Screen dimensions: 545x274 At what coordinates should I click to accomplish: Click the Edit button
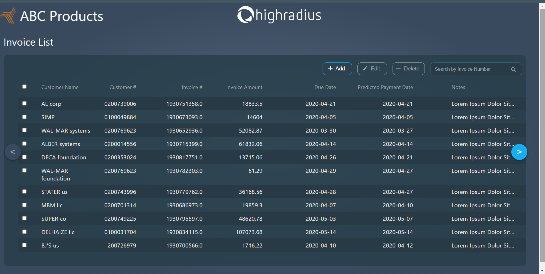point(372,68)
